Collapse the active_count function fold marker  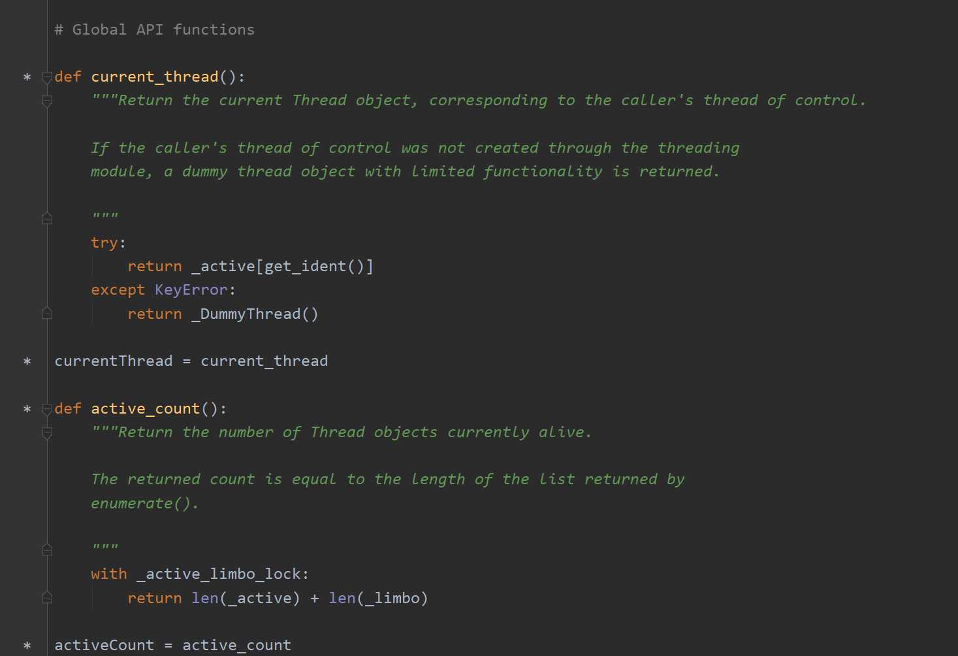[47, 409]
